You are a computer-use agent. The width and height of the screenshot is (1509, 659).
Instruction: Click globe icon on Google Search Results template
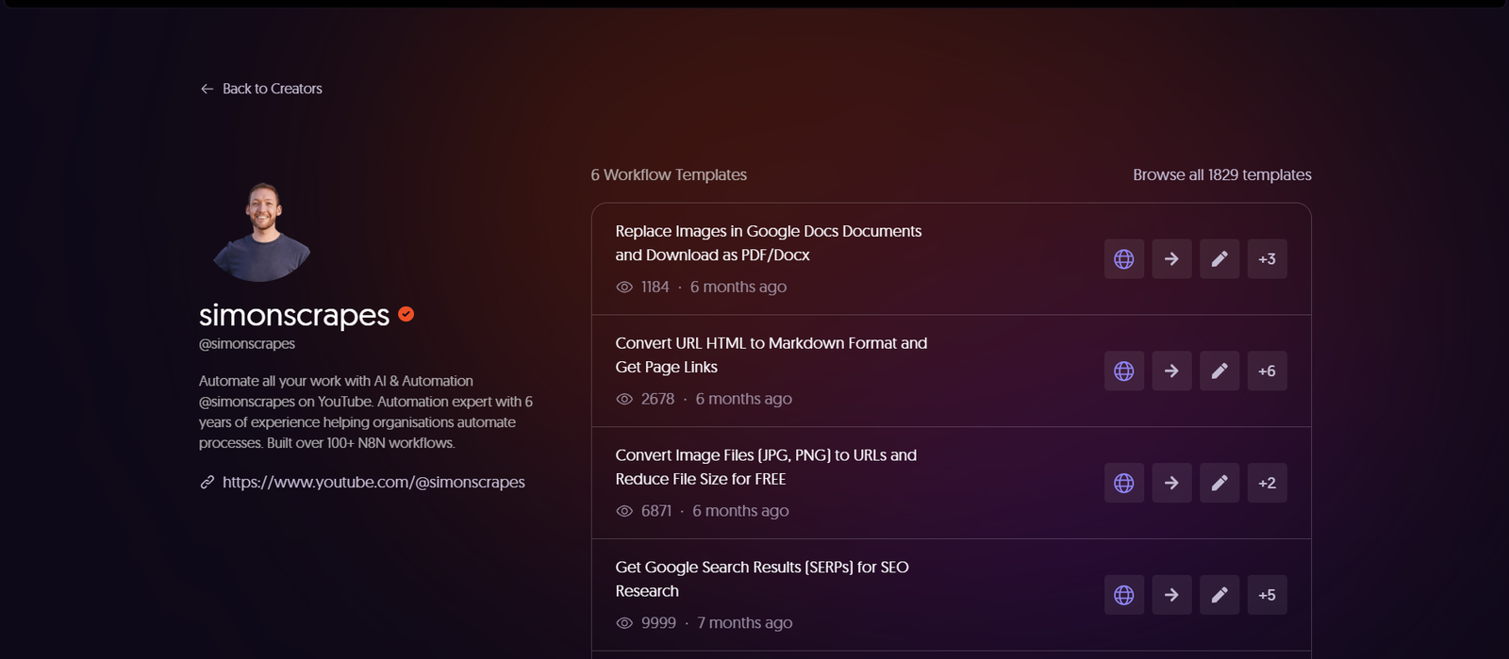pyautogui.click(x=1123, y=595)
